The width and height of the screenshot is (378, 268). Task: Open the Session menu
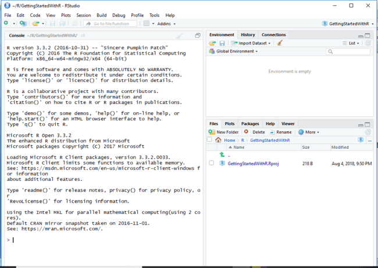pos(84,15)
